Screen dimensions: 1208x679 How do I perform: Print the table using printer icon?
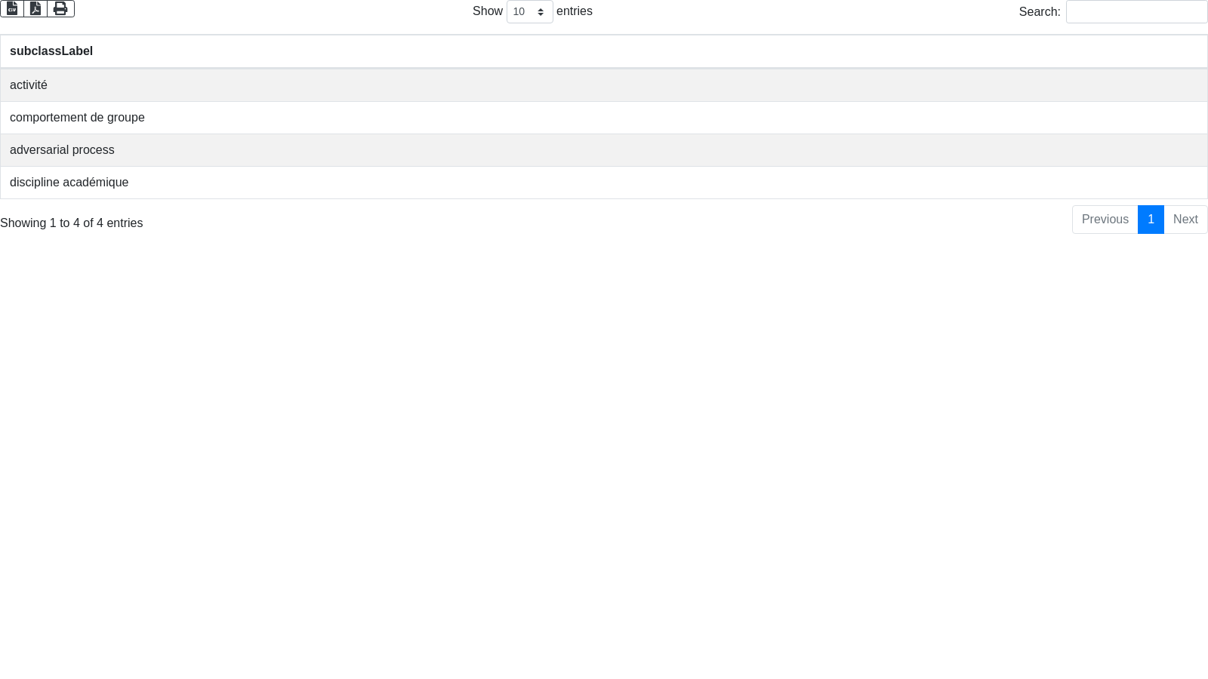point(60,8)
